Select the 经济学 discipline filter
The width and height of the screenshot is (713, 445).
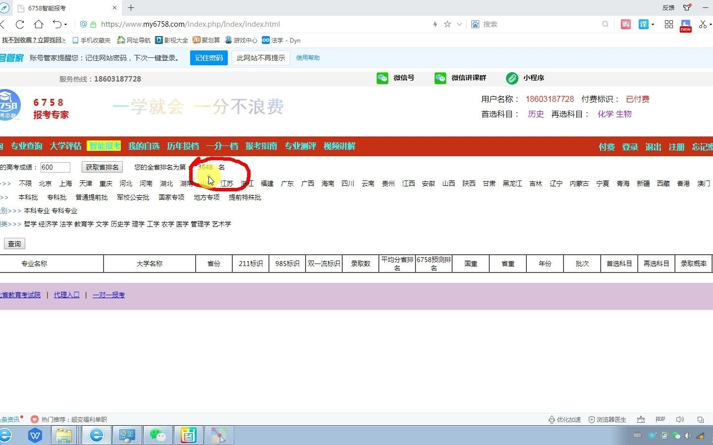click(48, 224)
